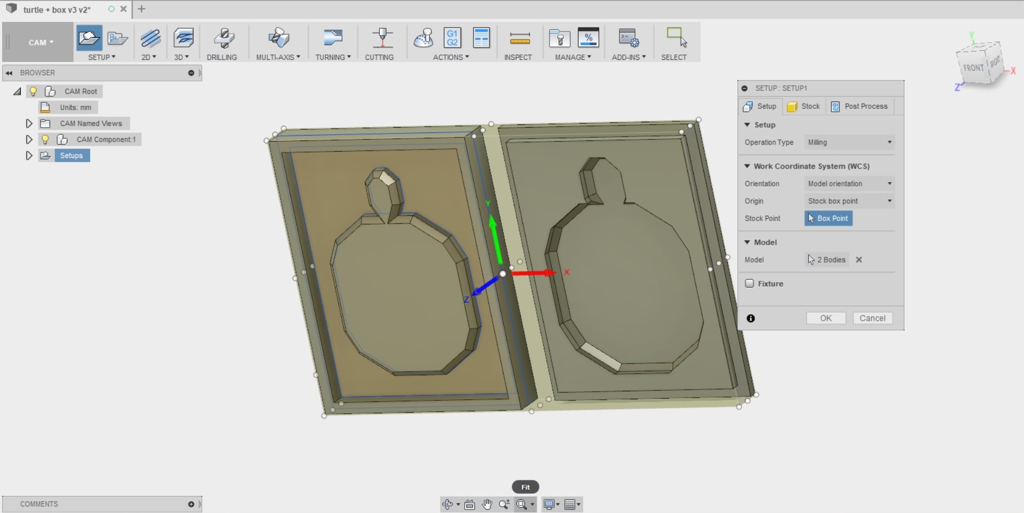
Task: Expand CAM Component:1 node
Action: coord(29,139)
